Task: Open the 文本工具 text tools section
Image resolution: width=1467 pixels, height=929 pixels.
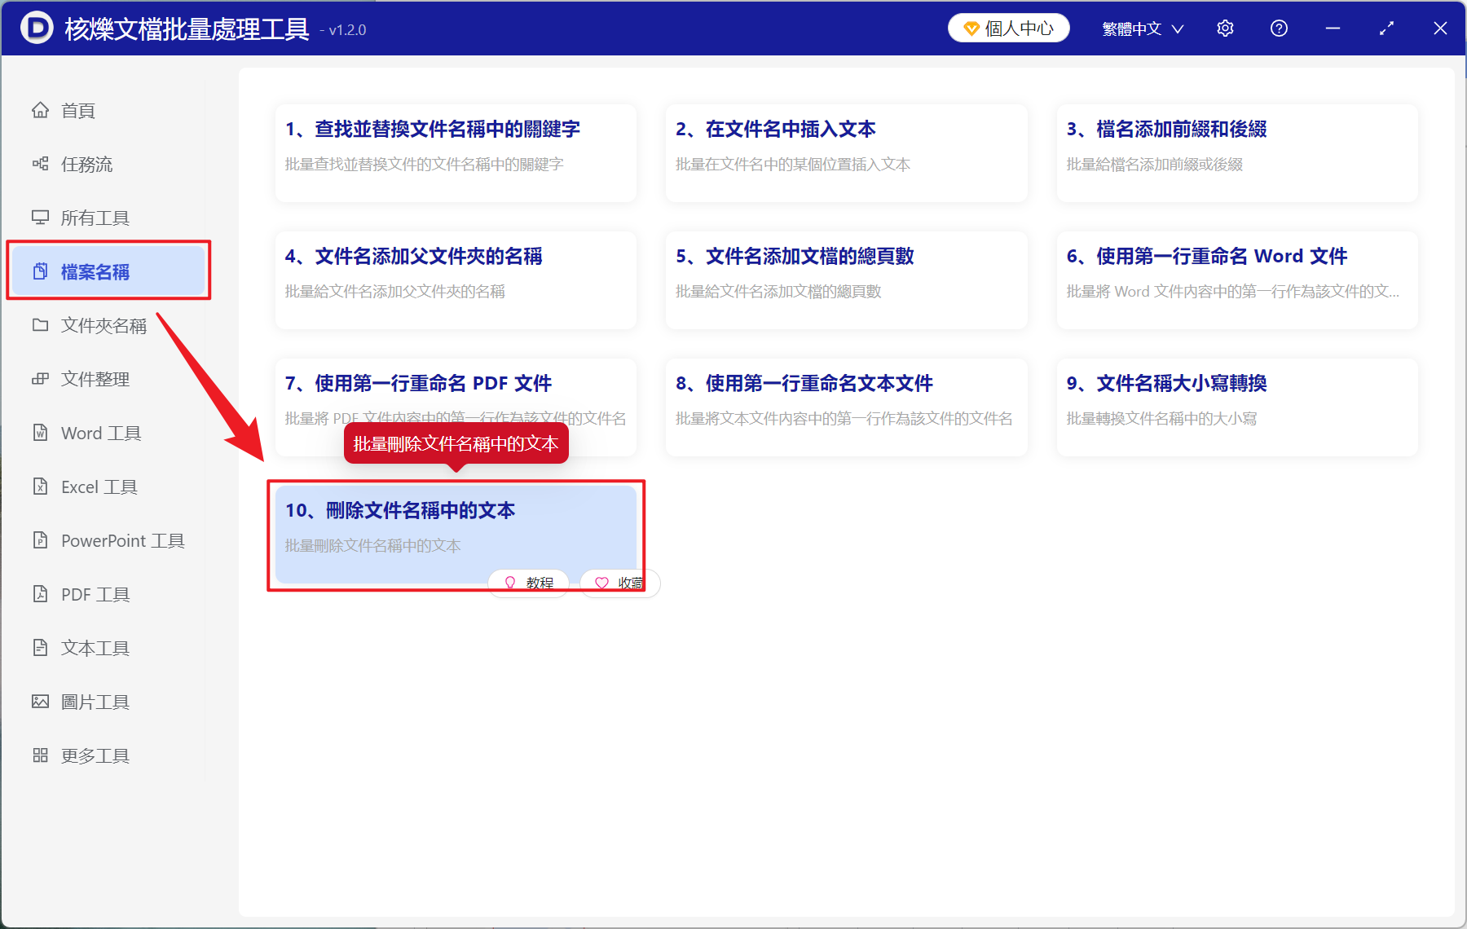Action: [95, 647]
